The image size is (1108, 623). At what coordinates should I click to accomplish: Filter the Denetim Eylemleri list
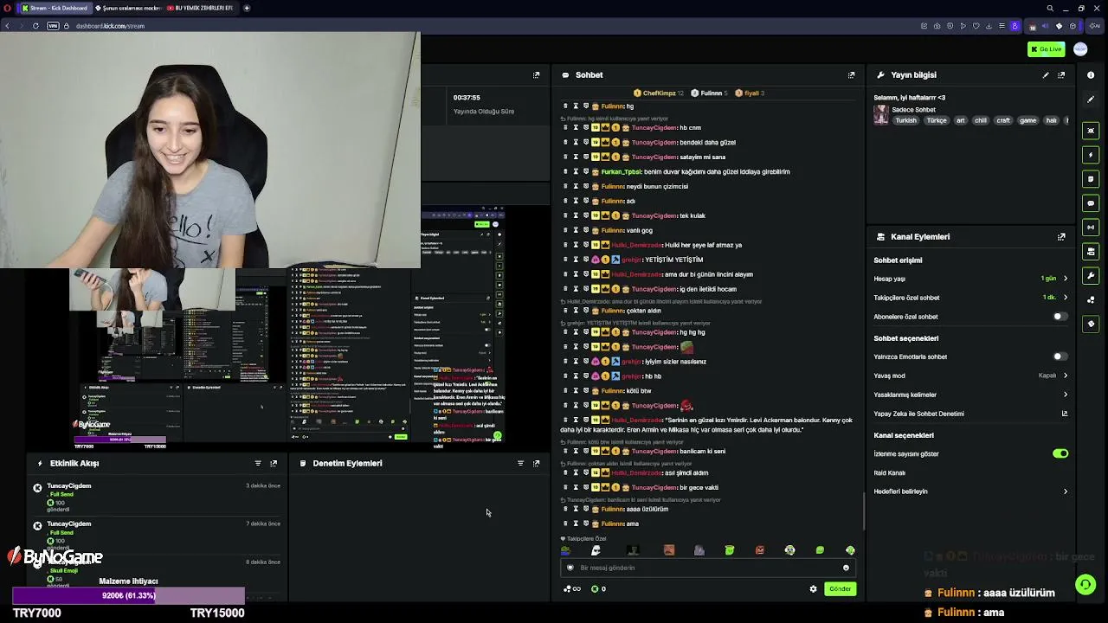point(520,463)
